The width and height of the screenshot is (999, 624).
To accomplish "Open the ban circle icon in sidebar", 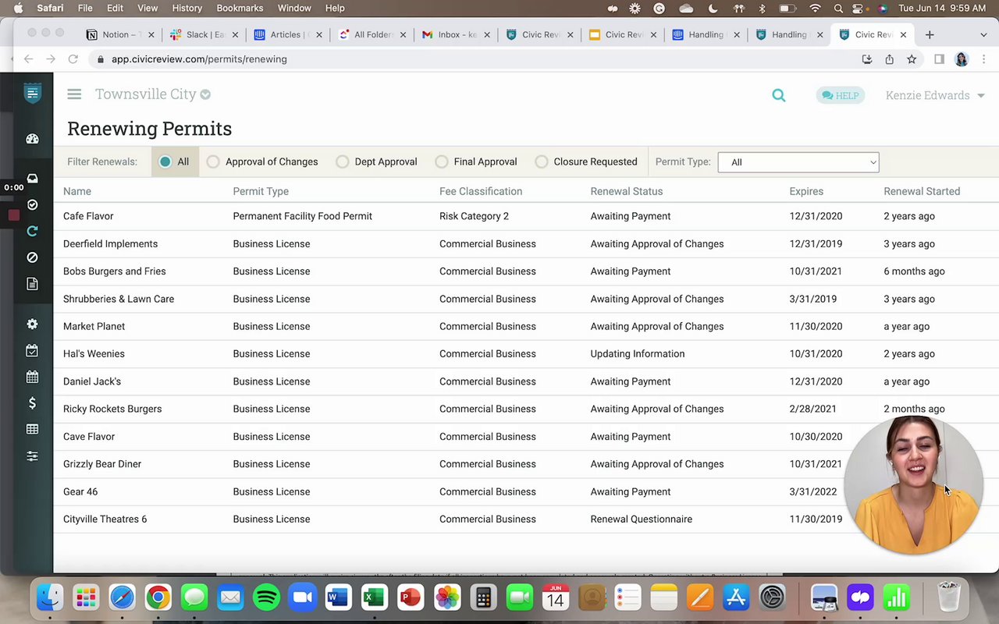I will click(32, 257).
